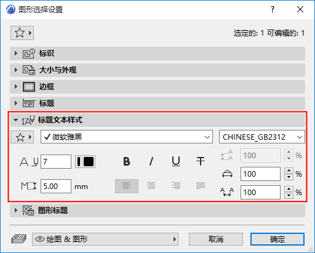Open text style favorites star button

click(x=22, y=137)
